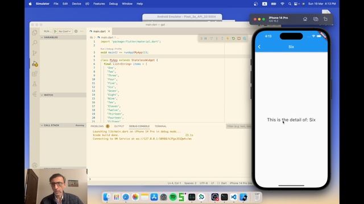Open Finder from the Dock
This screenshot has height=204, width=364.
(106, 197)
